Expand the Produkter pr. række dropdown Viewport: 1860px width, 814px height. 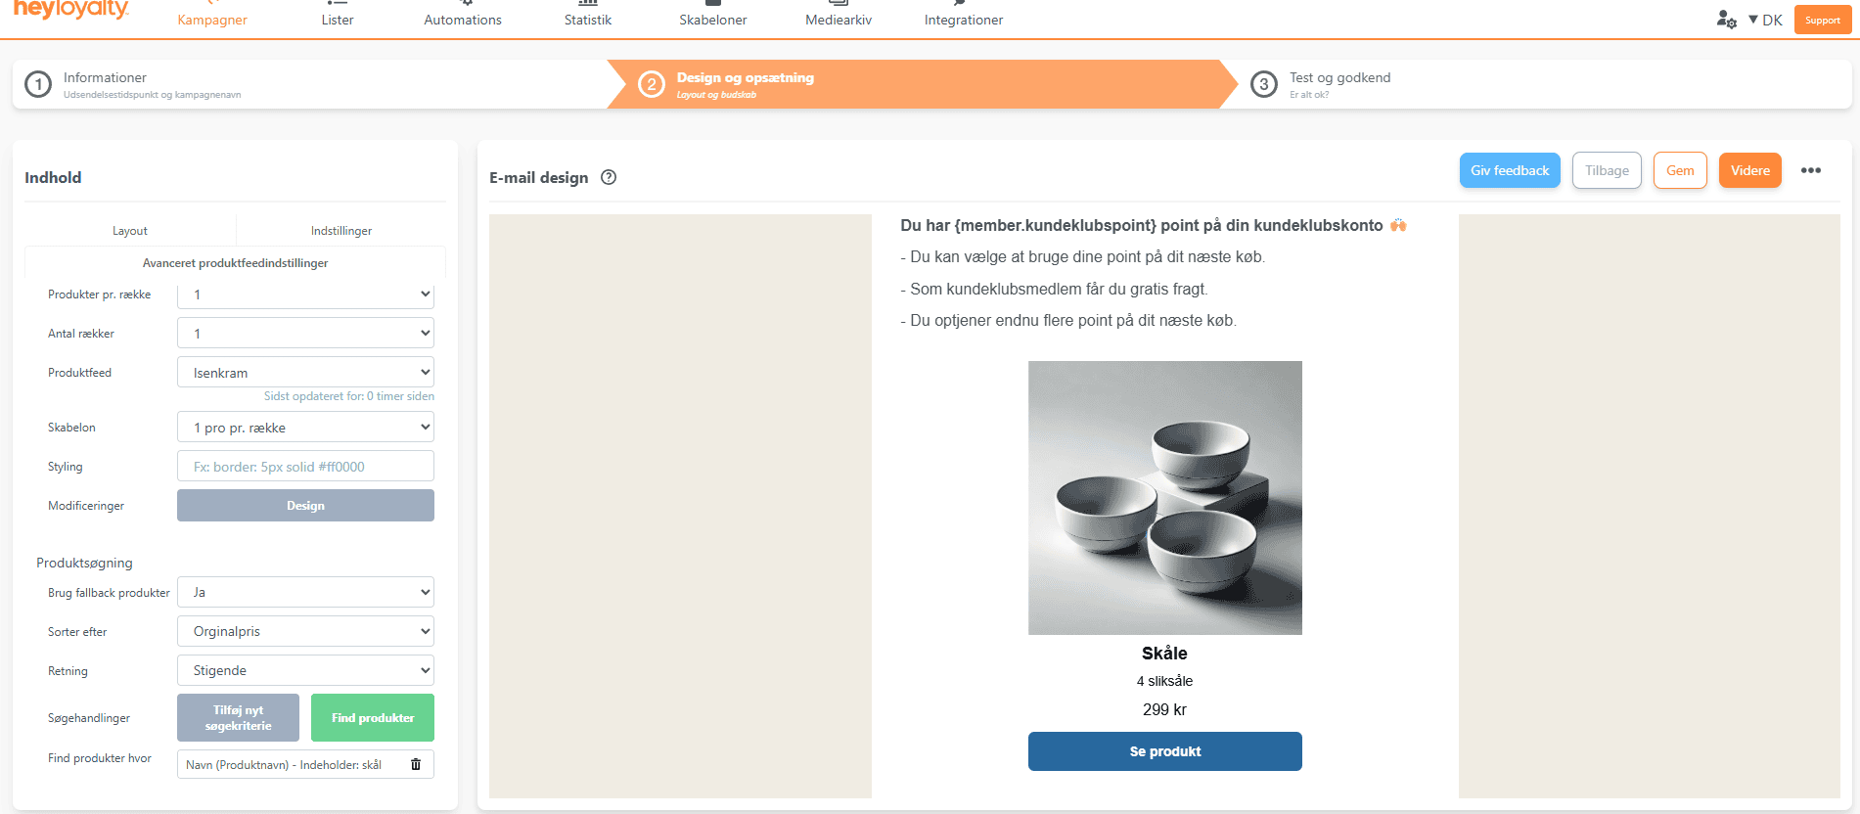point(305,294)
